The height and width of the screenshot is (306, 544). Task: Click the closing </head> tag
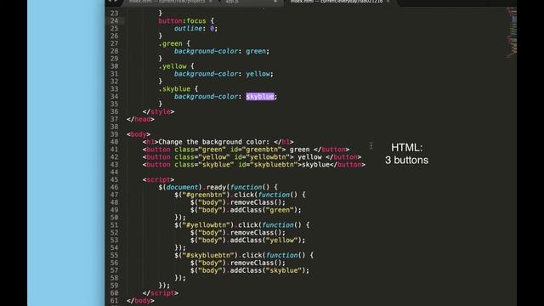click(140, 119)
